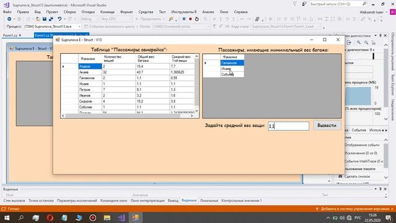Zoom in on the diagnostics timeline

point(359,43)
